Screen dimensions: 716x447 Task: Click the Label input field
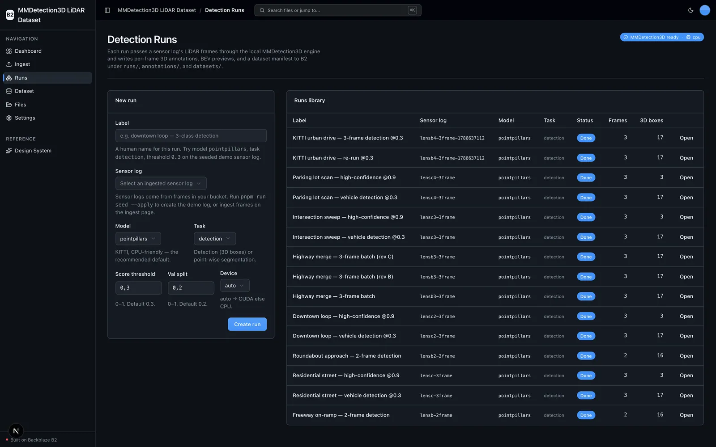(191, 136)
